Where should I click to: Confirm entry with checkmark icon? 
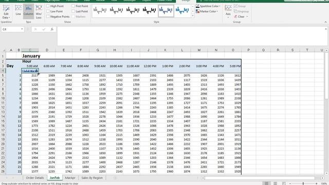44,29
